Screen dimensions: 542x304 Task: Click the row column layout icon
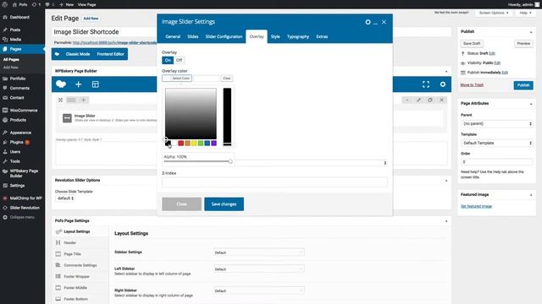tap(71, 100)
